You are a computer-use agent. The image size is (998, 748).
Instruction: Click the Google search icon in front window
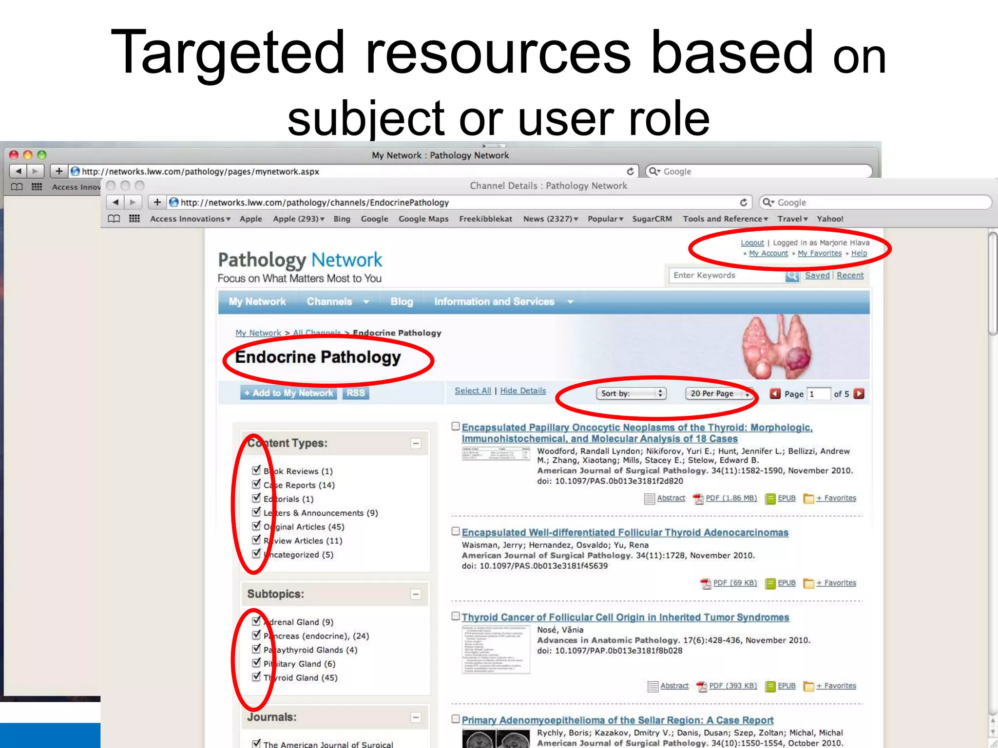click(x=768, y=203)
